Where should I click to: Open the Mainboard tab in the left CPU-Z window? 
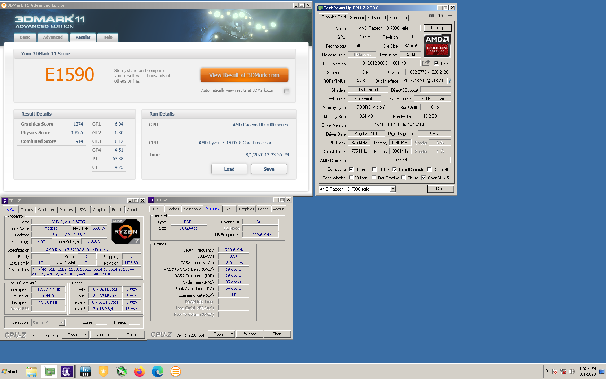46,210
